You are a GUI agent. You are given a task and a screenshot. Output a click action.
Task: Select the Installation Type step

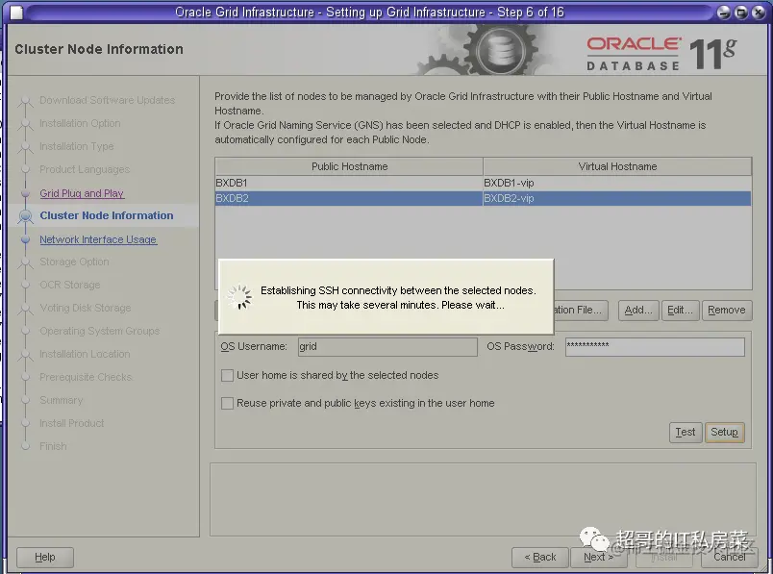click(x=76, y=146)
